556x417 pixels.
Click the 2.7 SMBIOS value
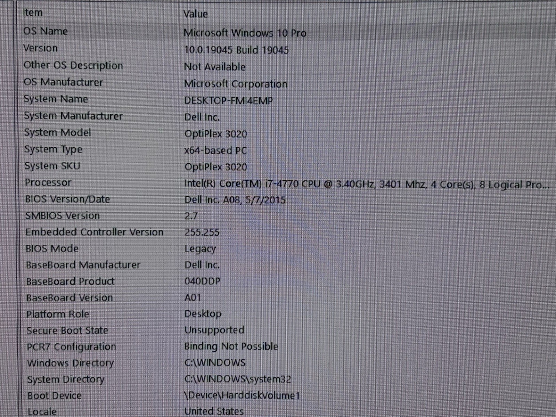click(x=191, y=216)
